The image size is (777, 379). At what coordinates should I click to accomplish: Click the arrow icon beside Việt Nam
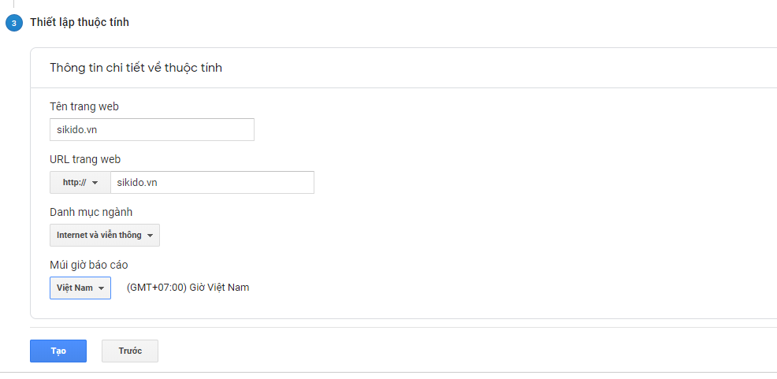(101, 288)
